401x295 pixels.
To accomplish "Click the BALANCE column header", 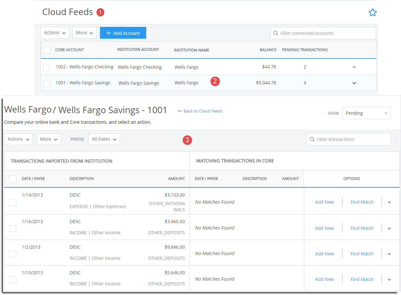I will coord(268,50).
